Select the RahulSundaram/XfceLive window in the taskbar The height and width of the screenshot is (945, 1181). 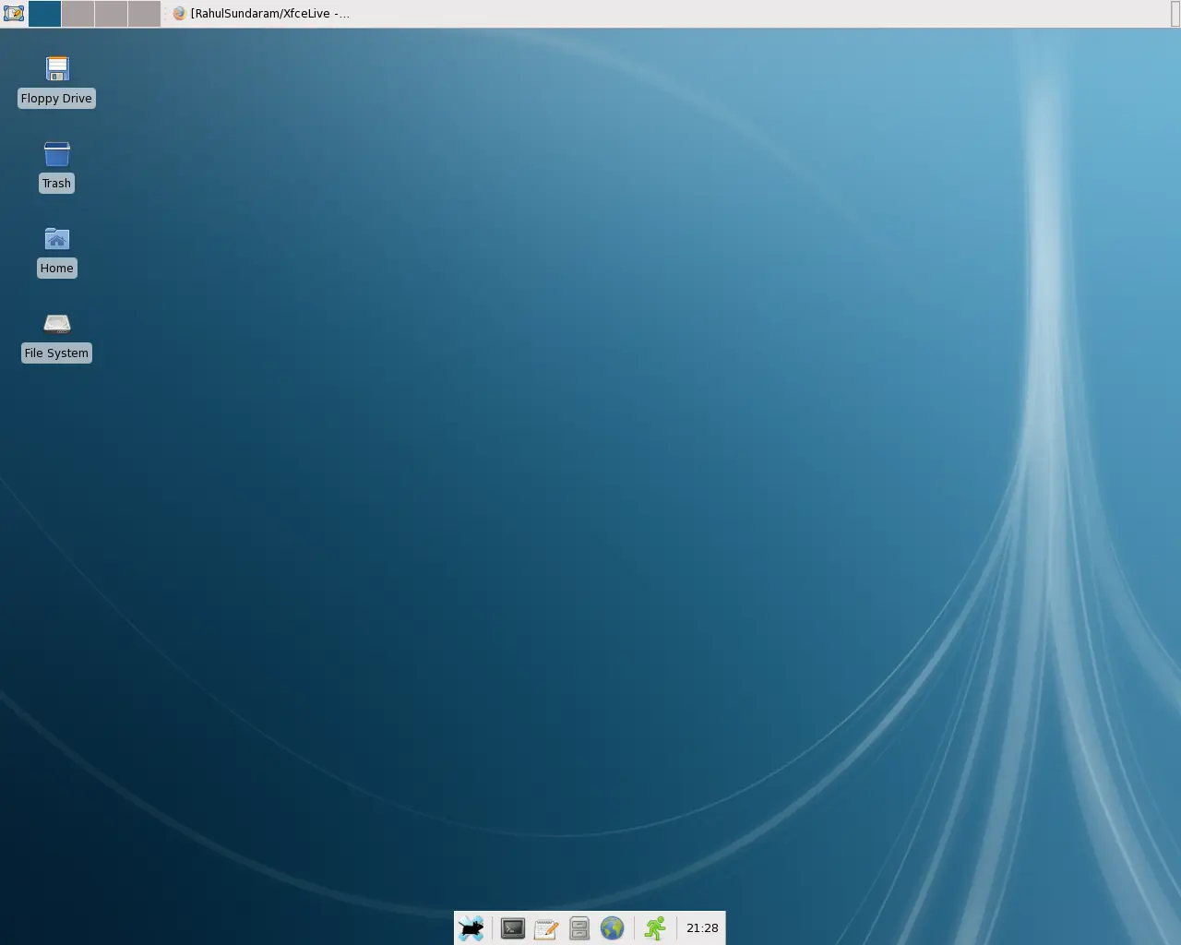point(268,14)
